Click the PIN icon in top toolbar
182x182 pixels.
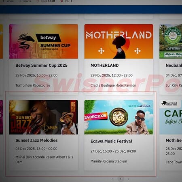(x=61, y=1)
